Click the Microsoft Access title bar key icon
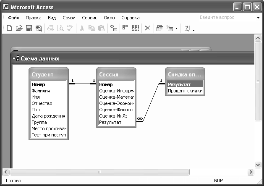This screenshot has height=186, width=264. [6, 7]
